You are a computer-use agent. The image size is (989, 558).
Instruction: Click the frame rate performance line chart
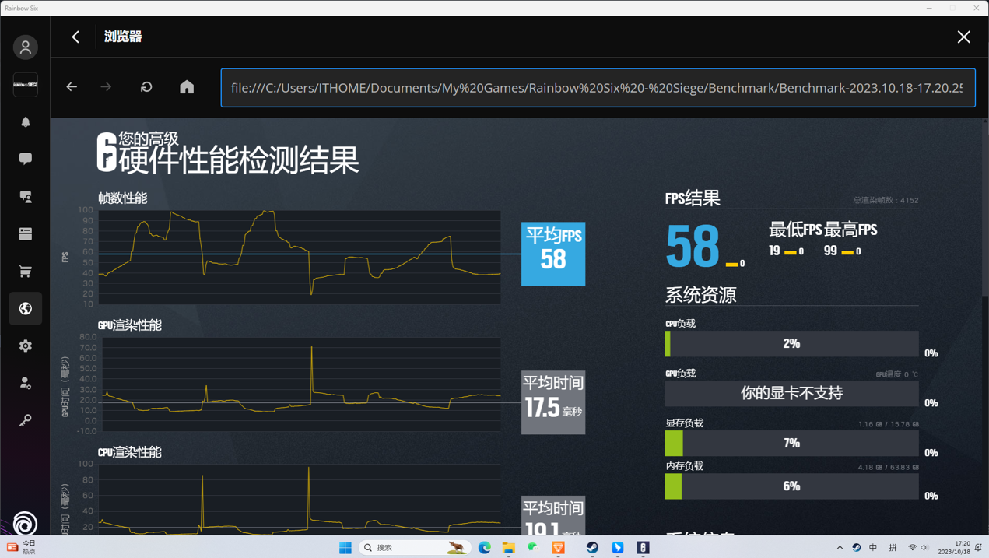pyautogui.click(x=300, y=257)
